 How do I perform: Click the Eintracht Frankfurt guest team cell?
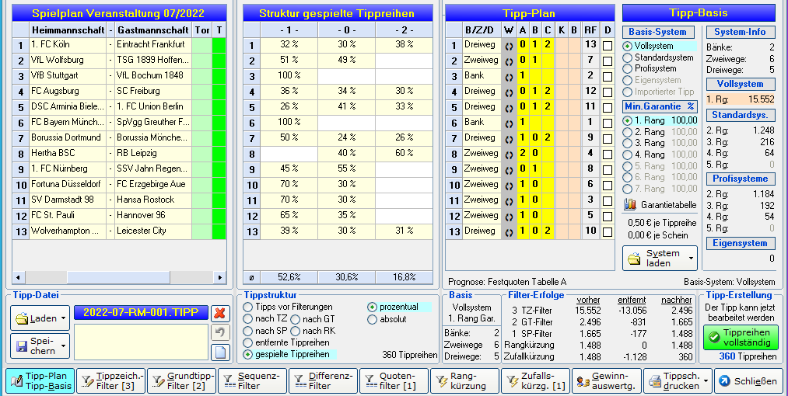tap(152, 45)
